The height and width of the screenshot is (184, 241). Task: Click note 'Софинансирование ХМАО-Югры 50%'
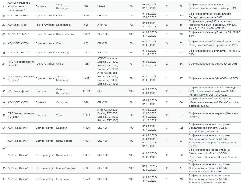[x=213, y=63]
